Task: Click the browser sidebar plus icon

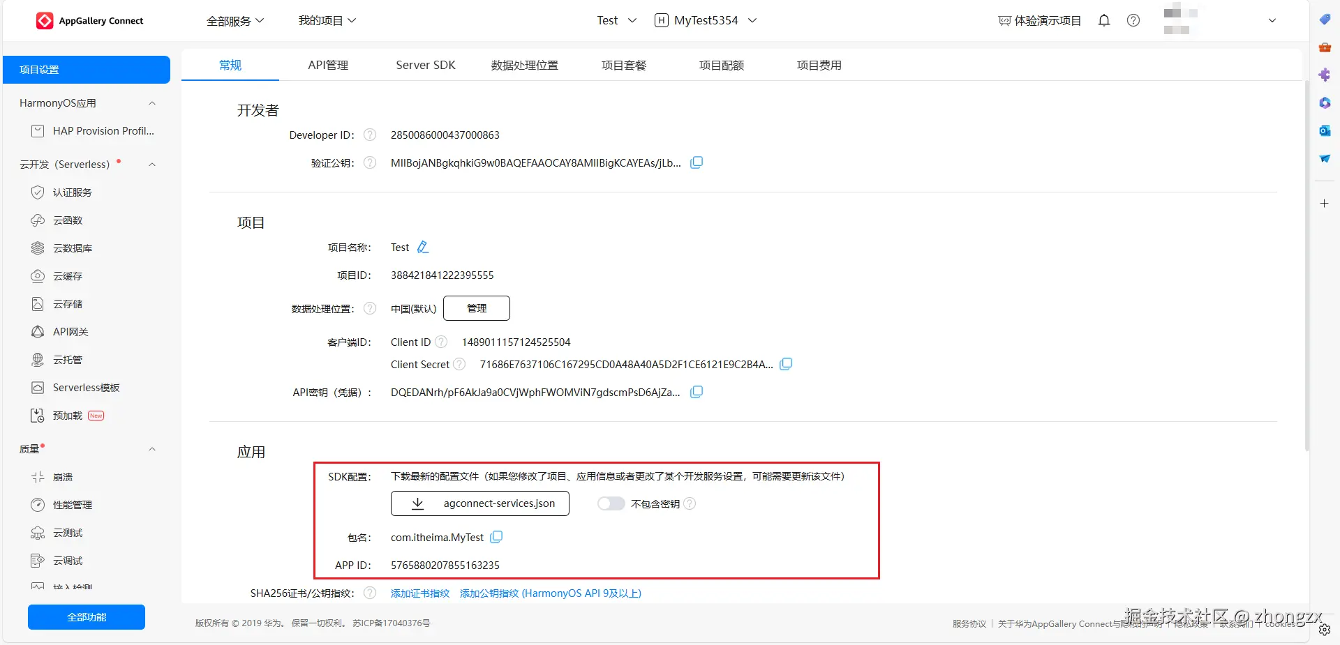Action: pyautogui.click(x=1325, y=203)
